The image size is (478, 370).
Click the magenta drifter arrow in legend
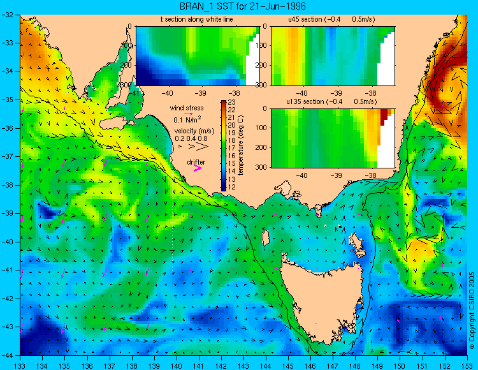pyautogui.click(x=198, y=168)
